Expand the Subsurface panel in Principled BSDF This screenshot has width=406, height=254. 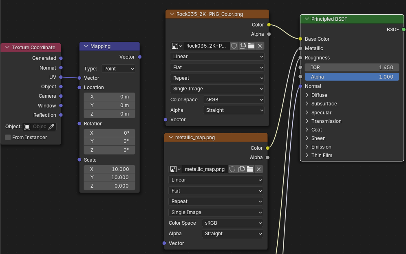(x=307, y=104)
